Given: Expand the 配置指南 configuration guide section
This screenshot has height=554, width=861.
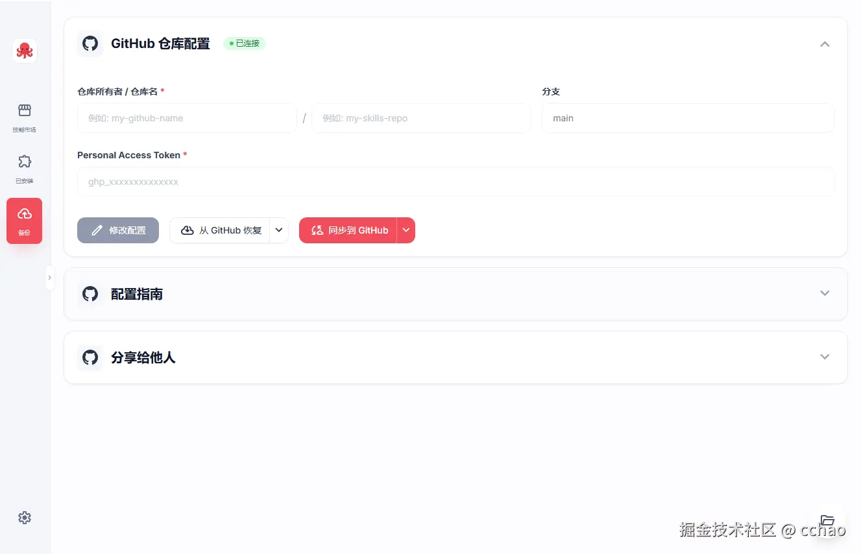Looking at the screenshot, I should [825, 293].
